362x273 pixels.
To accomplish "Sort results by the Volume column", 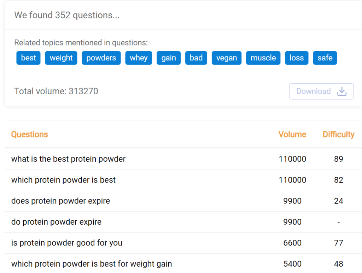I will pyautogui.click(x=292, y=134).
